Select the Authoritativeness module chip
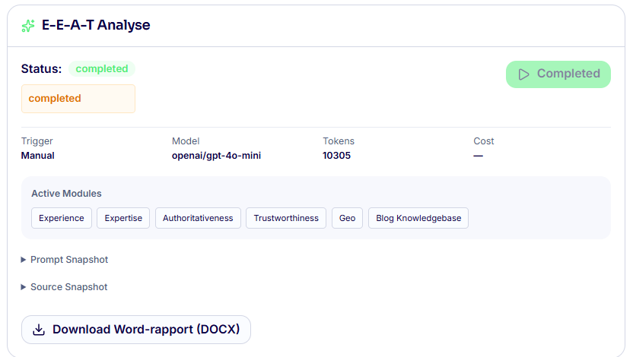633x357 pixels. click(x=198, y=218)
